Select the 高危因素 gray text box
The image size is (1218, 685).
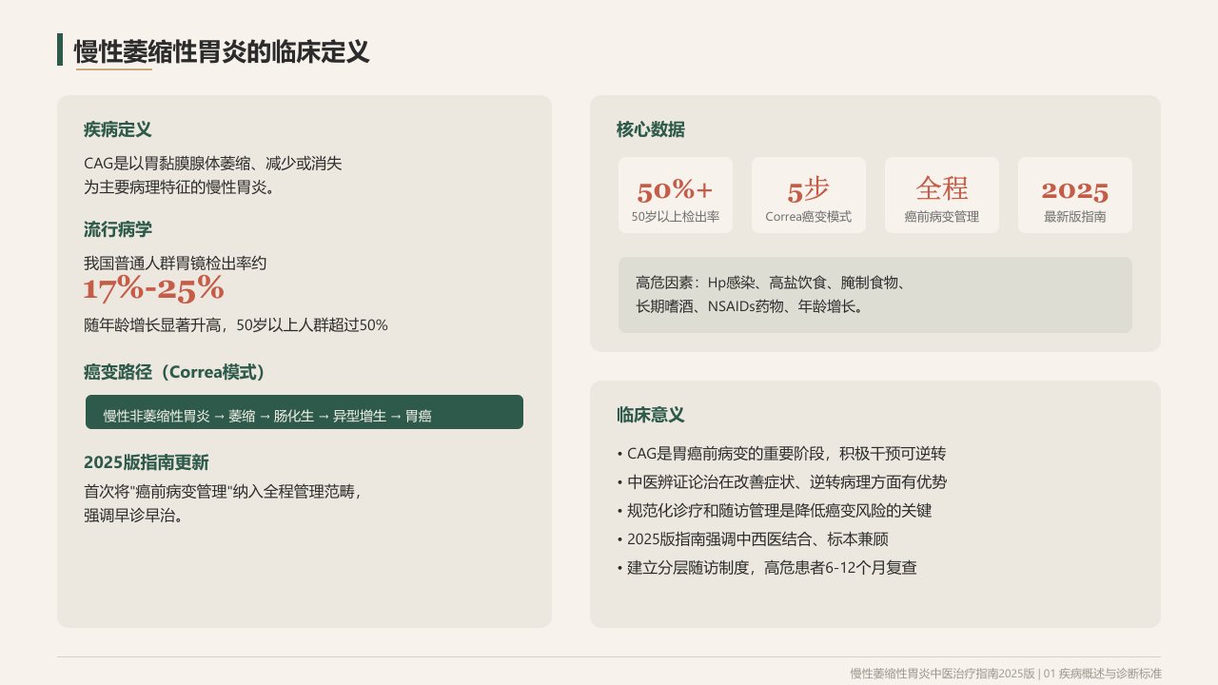click(875, 295)
